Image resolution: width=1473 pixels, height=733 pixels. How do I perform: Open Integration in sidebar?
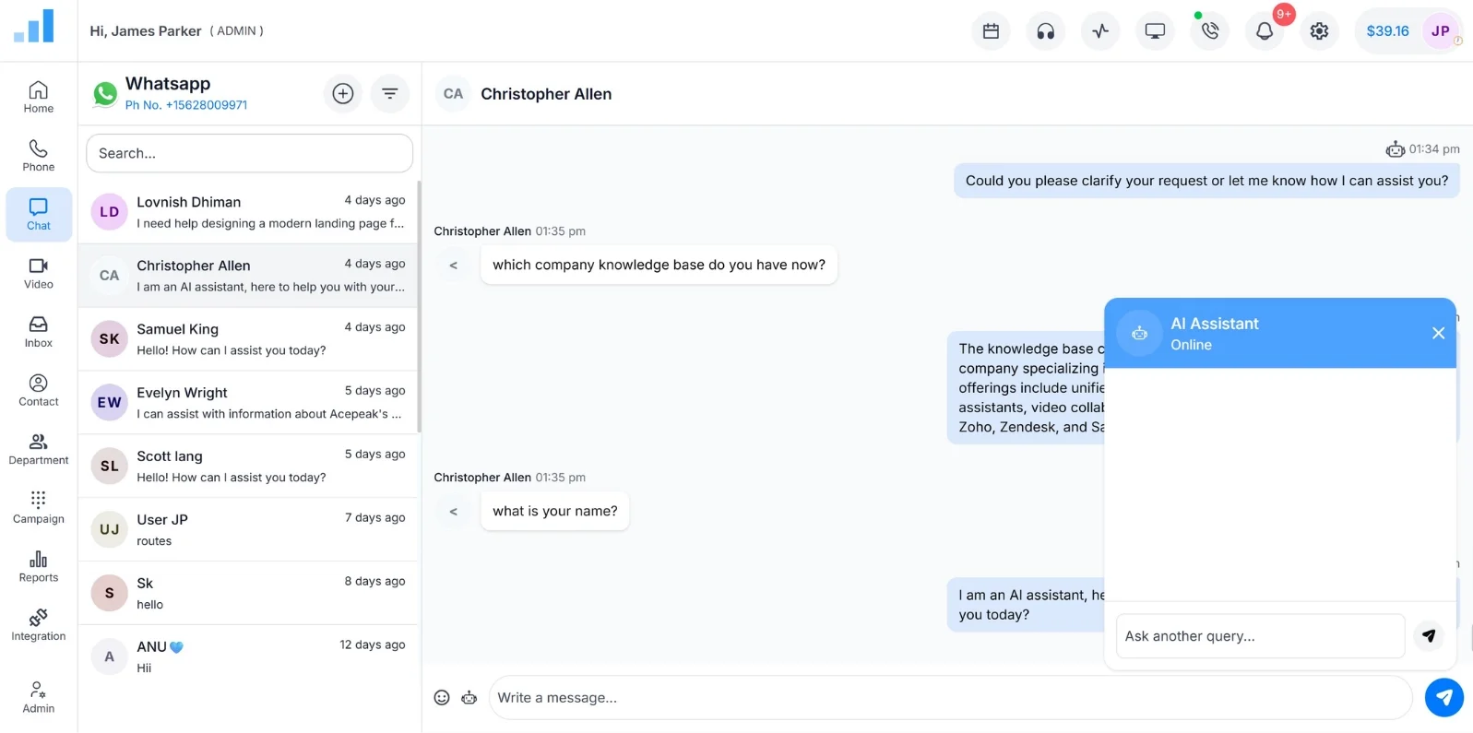coord(39,625)
